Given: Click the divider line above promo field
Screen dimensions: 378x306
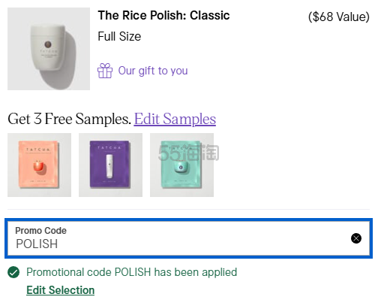Looking at the screenshot, I should [x=188, y=209].
